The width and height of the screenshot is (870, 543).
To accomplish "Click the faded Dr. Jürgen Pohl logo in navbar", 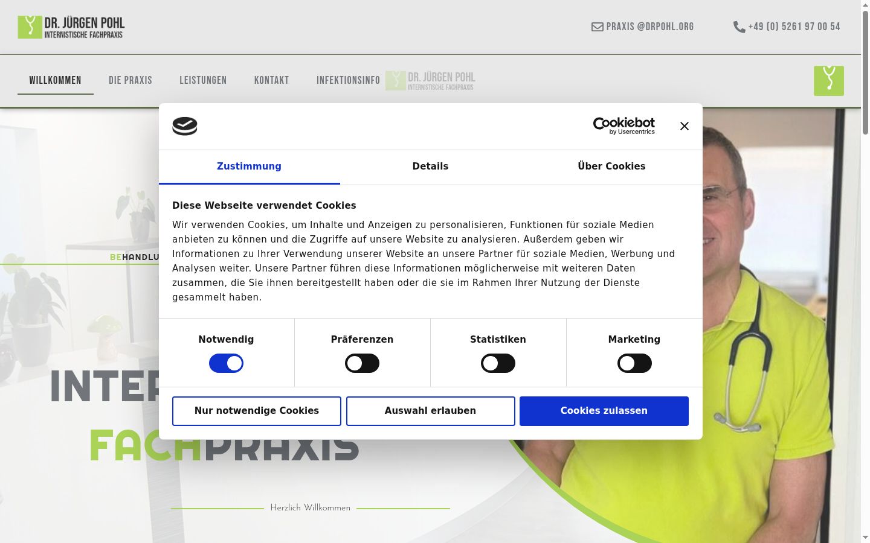I will click(x=430, y=81).
